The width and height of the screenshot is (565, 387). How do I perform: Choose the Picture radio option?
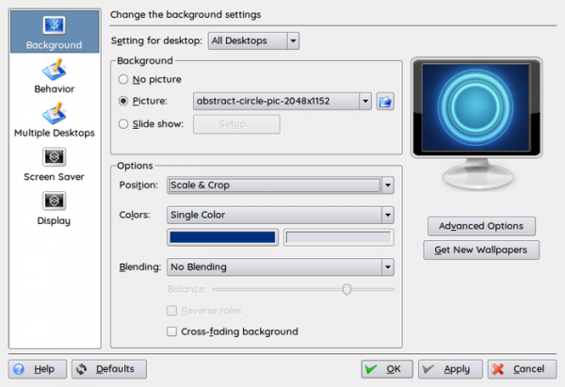[122, 102]
